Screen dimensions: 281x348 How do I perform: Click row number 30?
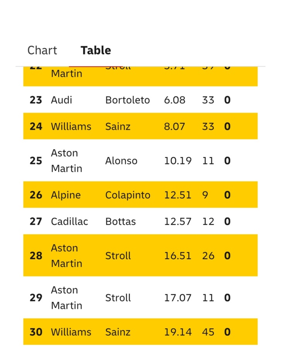(x=36, y=332)
